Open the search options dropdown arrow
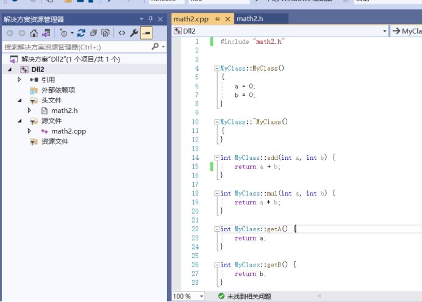The width and height of the screenshot is (422, 302). tap(163, 47)
